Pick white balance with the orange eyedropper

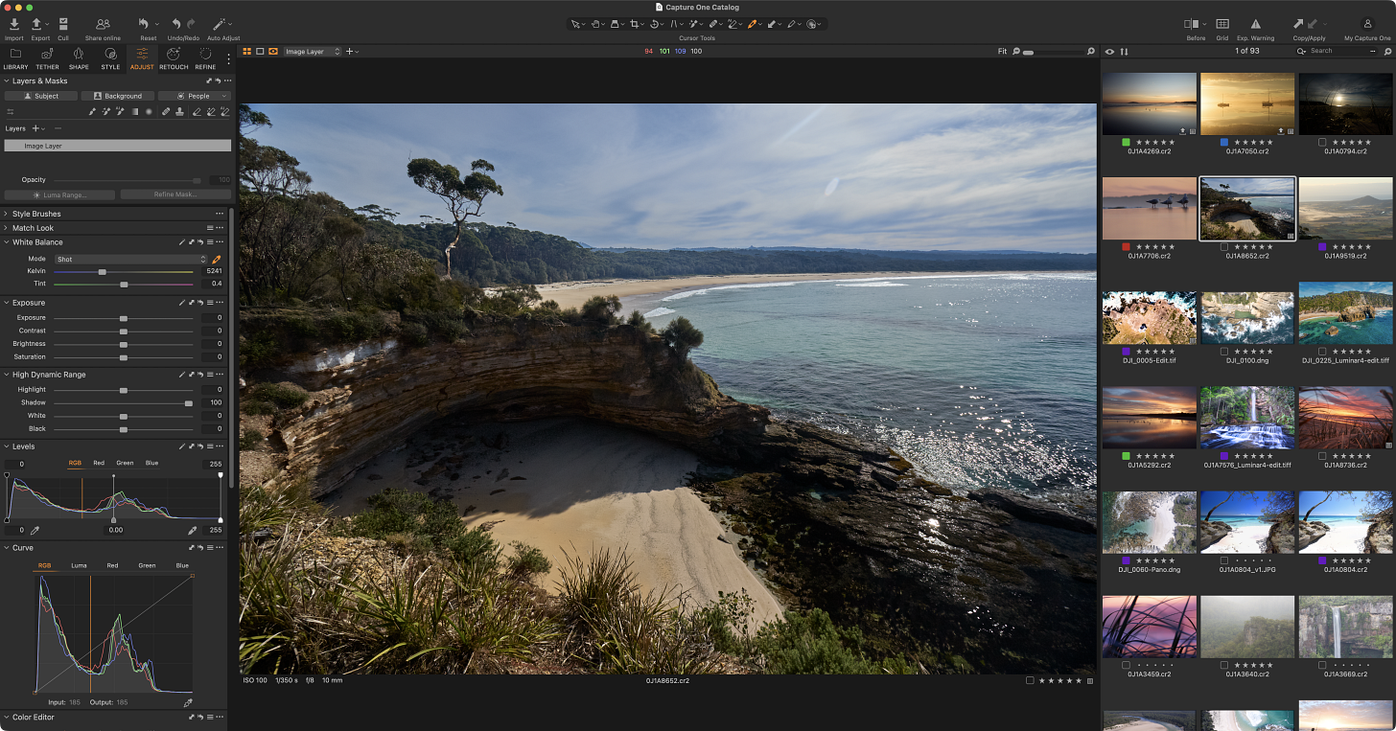pos(217,259)
